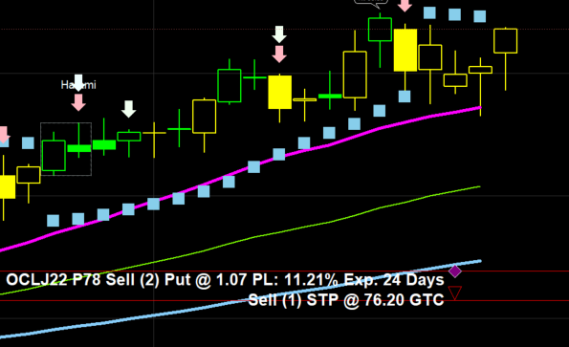Screen dimensions: 569x347
Task: Click the rightmost blue SAR square above the candles
Action: (480, 16)
